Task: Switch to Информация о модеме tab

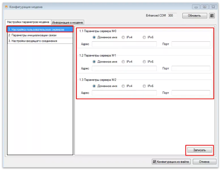Action: 68,22
